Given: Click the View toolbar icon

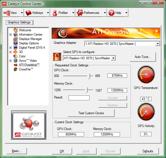Looking at the screenshot, I should coord(7,13).
